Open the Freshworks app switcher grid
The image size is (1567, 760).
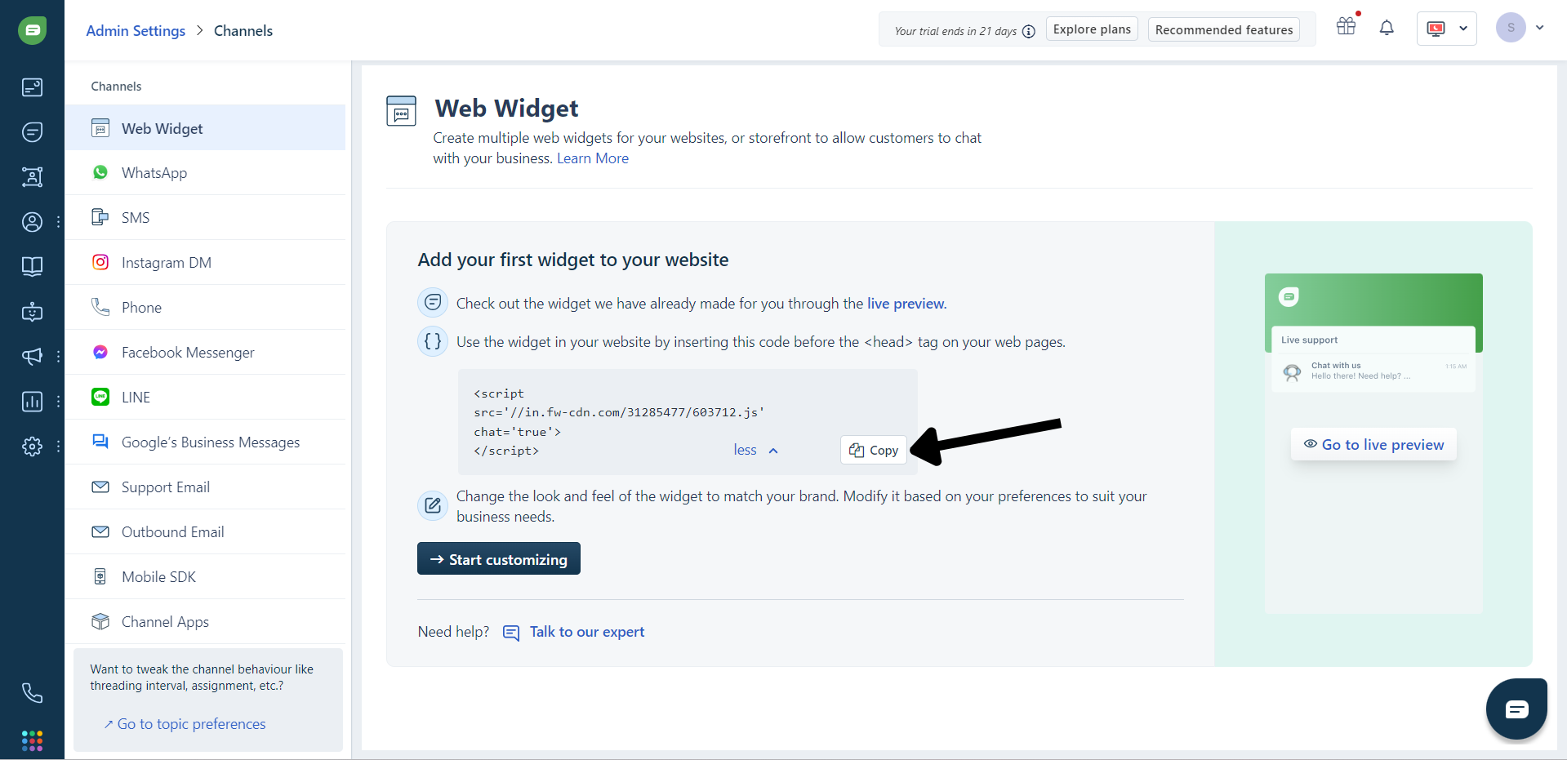tap(32, 740)
